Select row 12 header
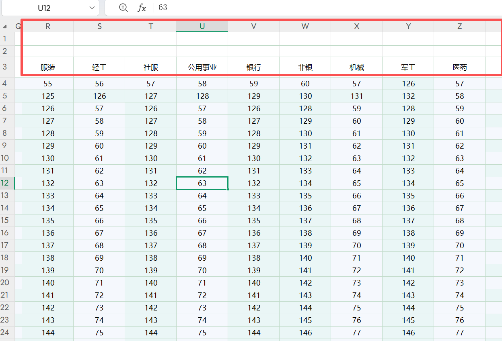This screenshot has width=502, height=341. click(x=5, y=183)
